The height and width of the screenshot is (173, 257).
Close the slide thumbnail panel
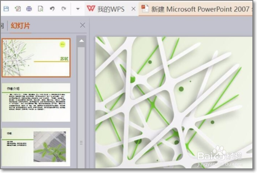point(83,25)
